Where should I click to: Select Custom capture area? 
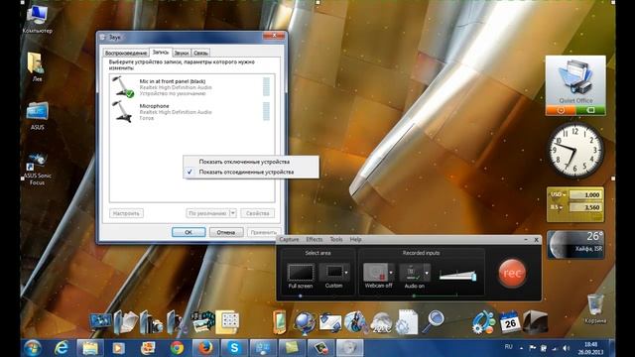point(333,276)
